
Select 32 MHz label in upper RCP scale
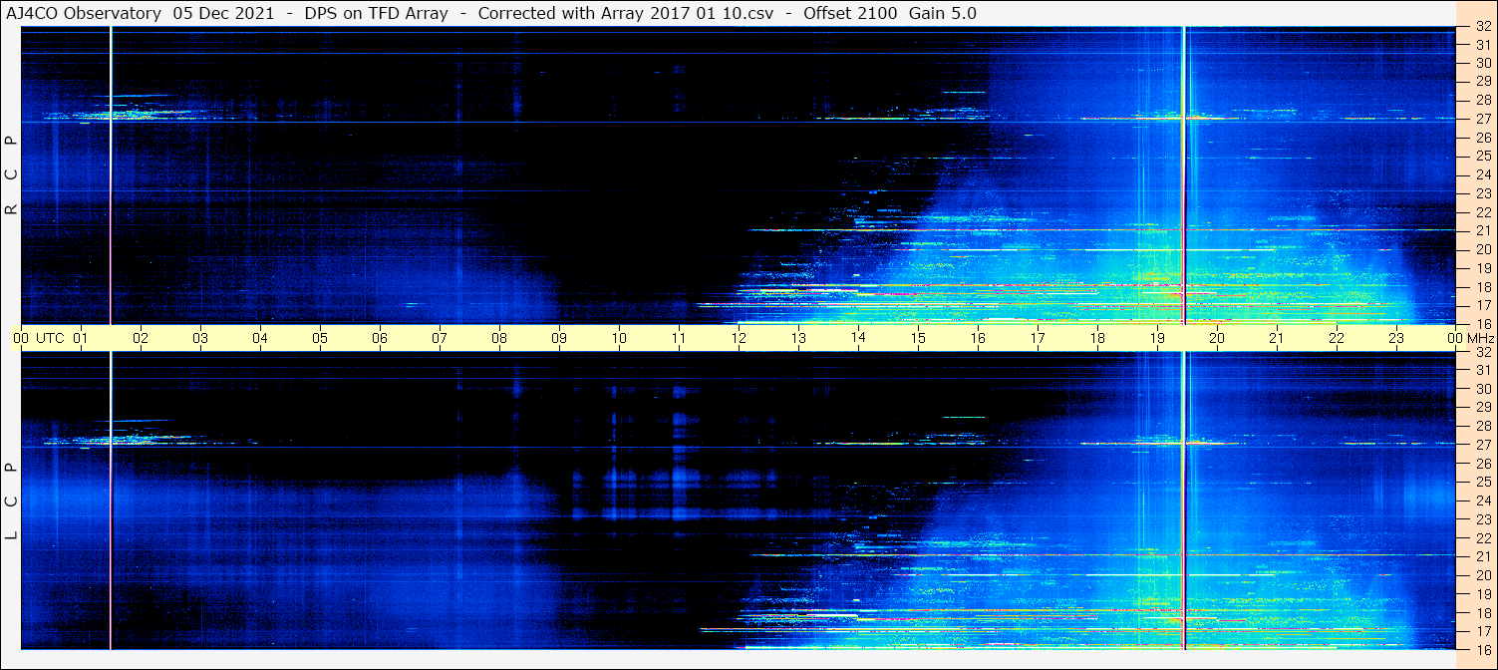(x=1482, y=27)
